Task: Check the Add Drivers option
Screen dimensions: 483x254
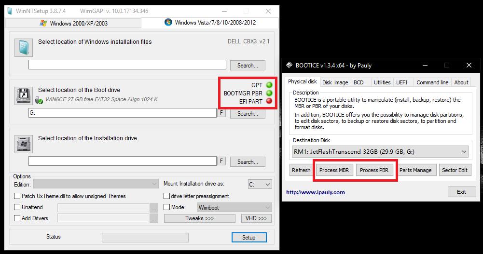Action: [17, 218]
